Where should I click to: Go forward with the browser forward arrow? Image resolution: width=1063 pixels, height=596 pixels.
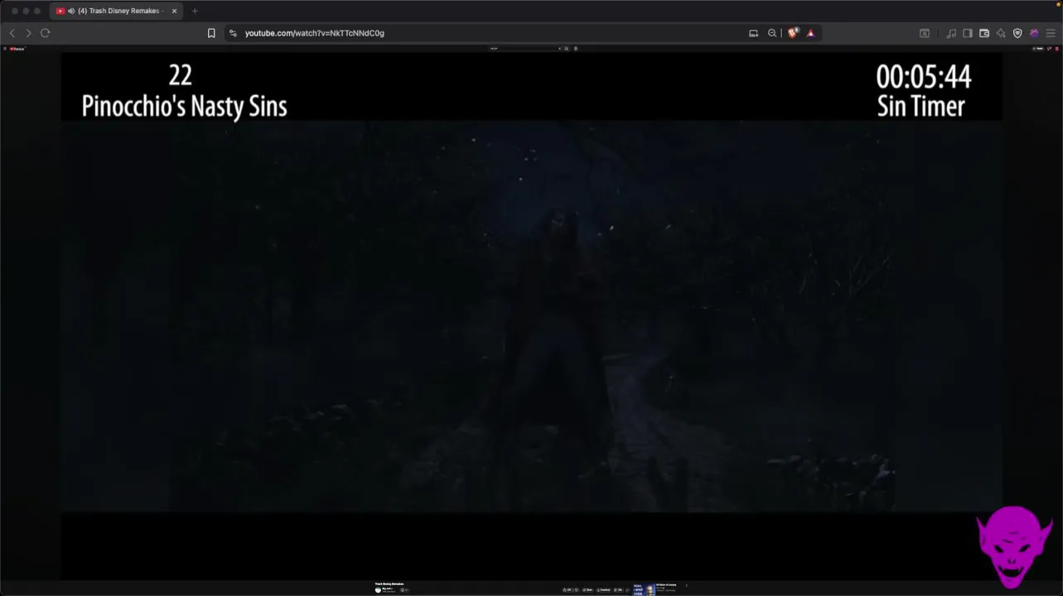(28, 33)
